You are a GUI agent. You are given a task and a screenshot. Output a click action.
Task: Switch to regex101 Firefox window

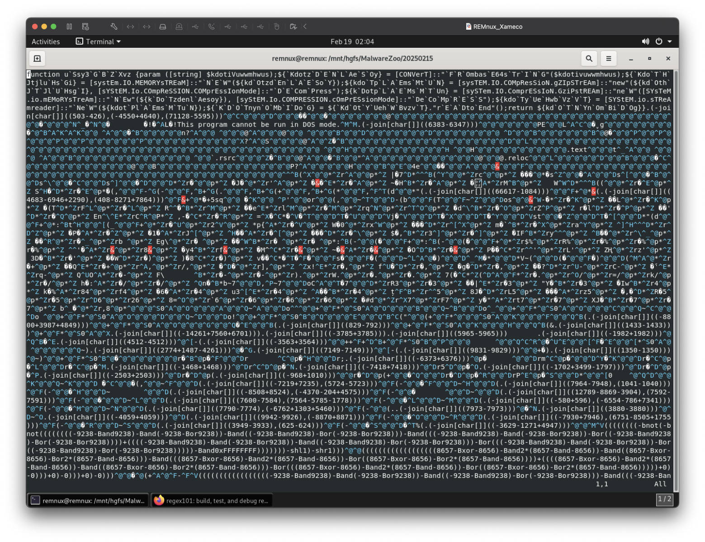212,500
